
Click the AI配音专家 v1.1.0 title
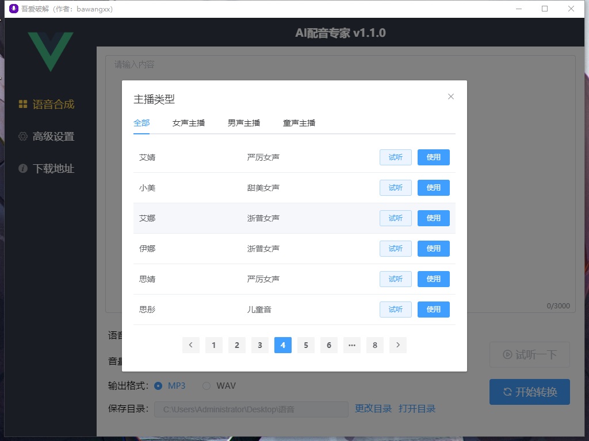[341, 33]
